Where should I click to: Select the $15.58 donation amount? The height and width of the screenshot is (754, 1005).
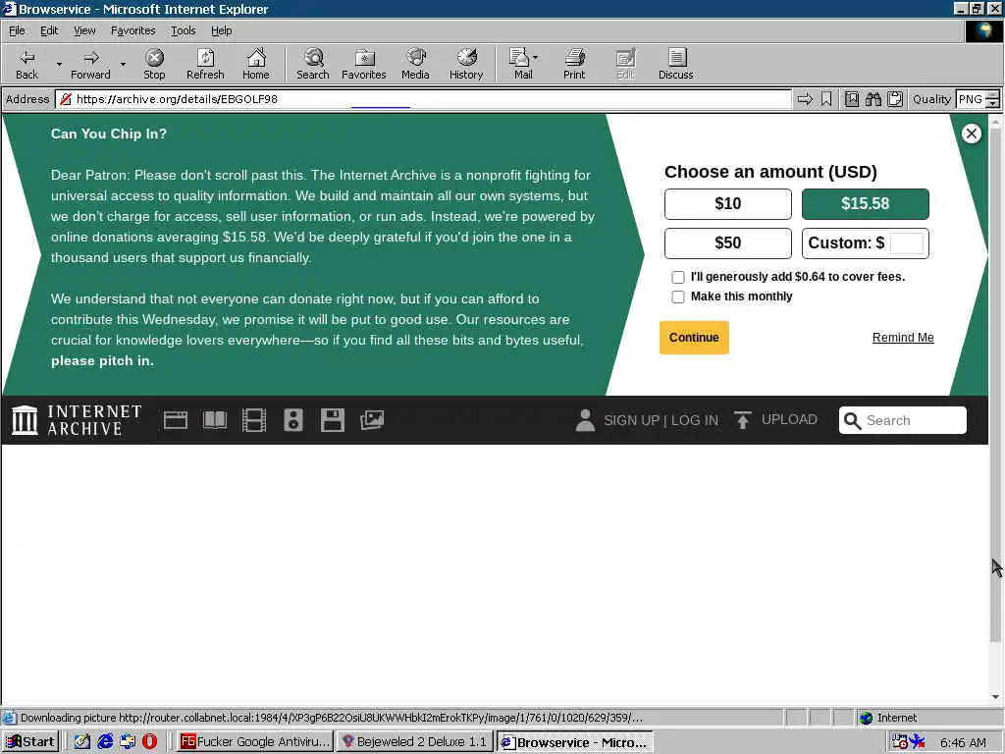click(x=866, y=204)
